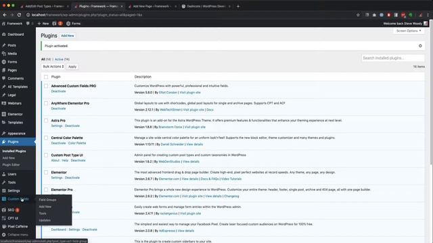Select Updates in Custom Fields flyout
The width and height of the screenshot is (433, 243).
[x=45, y=221]
